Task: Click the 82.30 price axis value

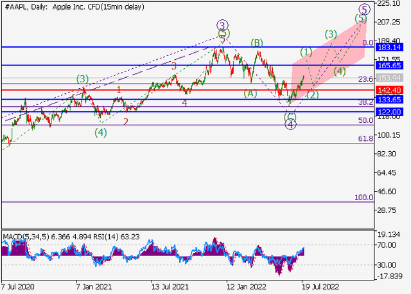Action: click(387, 154)
